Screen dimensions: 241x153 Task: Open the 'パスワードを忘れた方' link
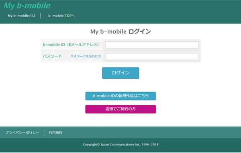pyautogui.click(x=86, y=56)
